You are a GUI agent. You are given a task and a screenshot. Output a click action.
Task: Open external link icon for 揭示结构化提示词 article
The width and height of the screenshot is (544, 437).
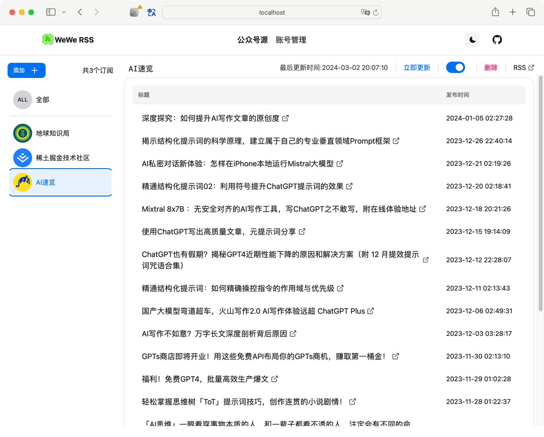[396, 141]
